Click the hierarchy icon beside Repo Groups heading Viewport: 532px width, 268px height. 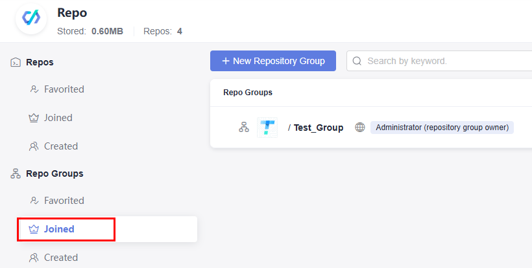tap(16, 173)
